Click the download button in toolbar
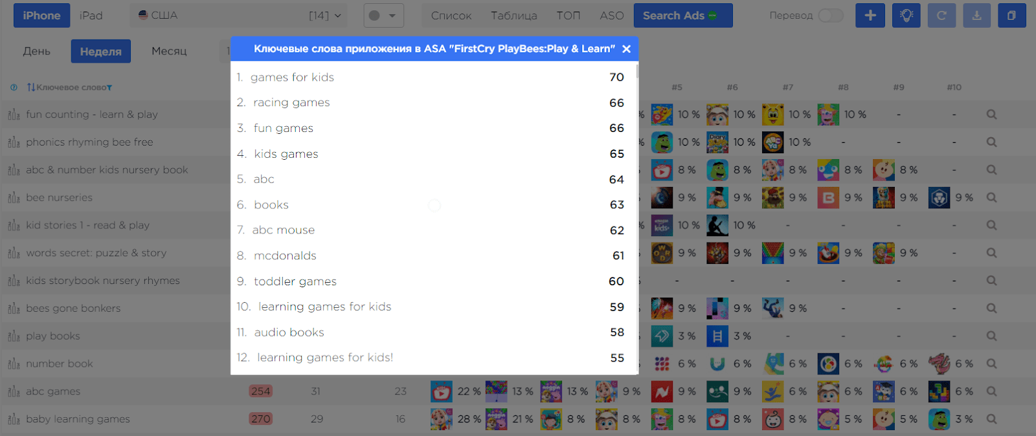Image resolution: width=1036 pixels, height=436 pixels. click(976, 16)
